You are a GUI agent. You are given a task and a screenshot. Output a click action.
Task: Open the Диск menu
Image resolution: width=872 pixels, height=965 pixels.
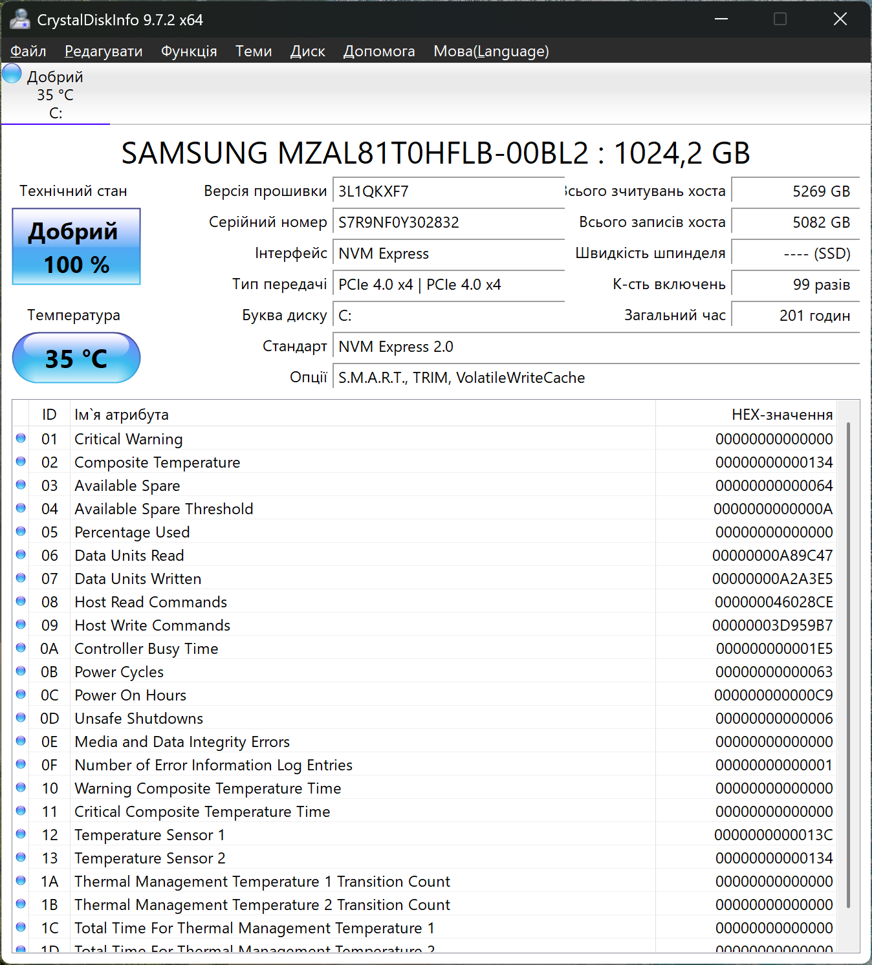308,51
